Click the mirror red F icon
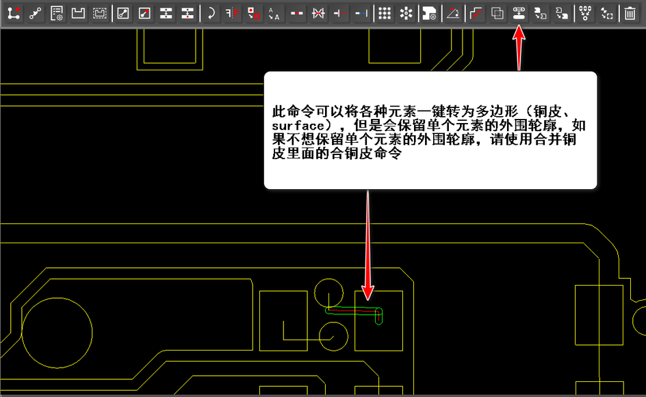This screenshot has height=397, width=646. tap(233, 13)
